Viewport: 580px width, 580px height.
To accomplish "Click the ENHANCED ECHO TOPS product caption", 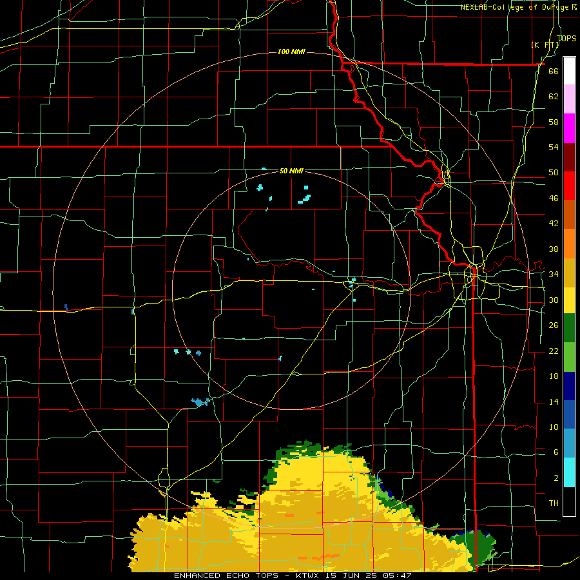I will click(229, 575).
